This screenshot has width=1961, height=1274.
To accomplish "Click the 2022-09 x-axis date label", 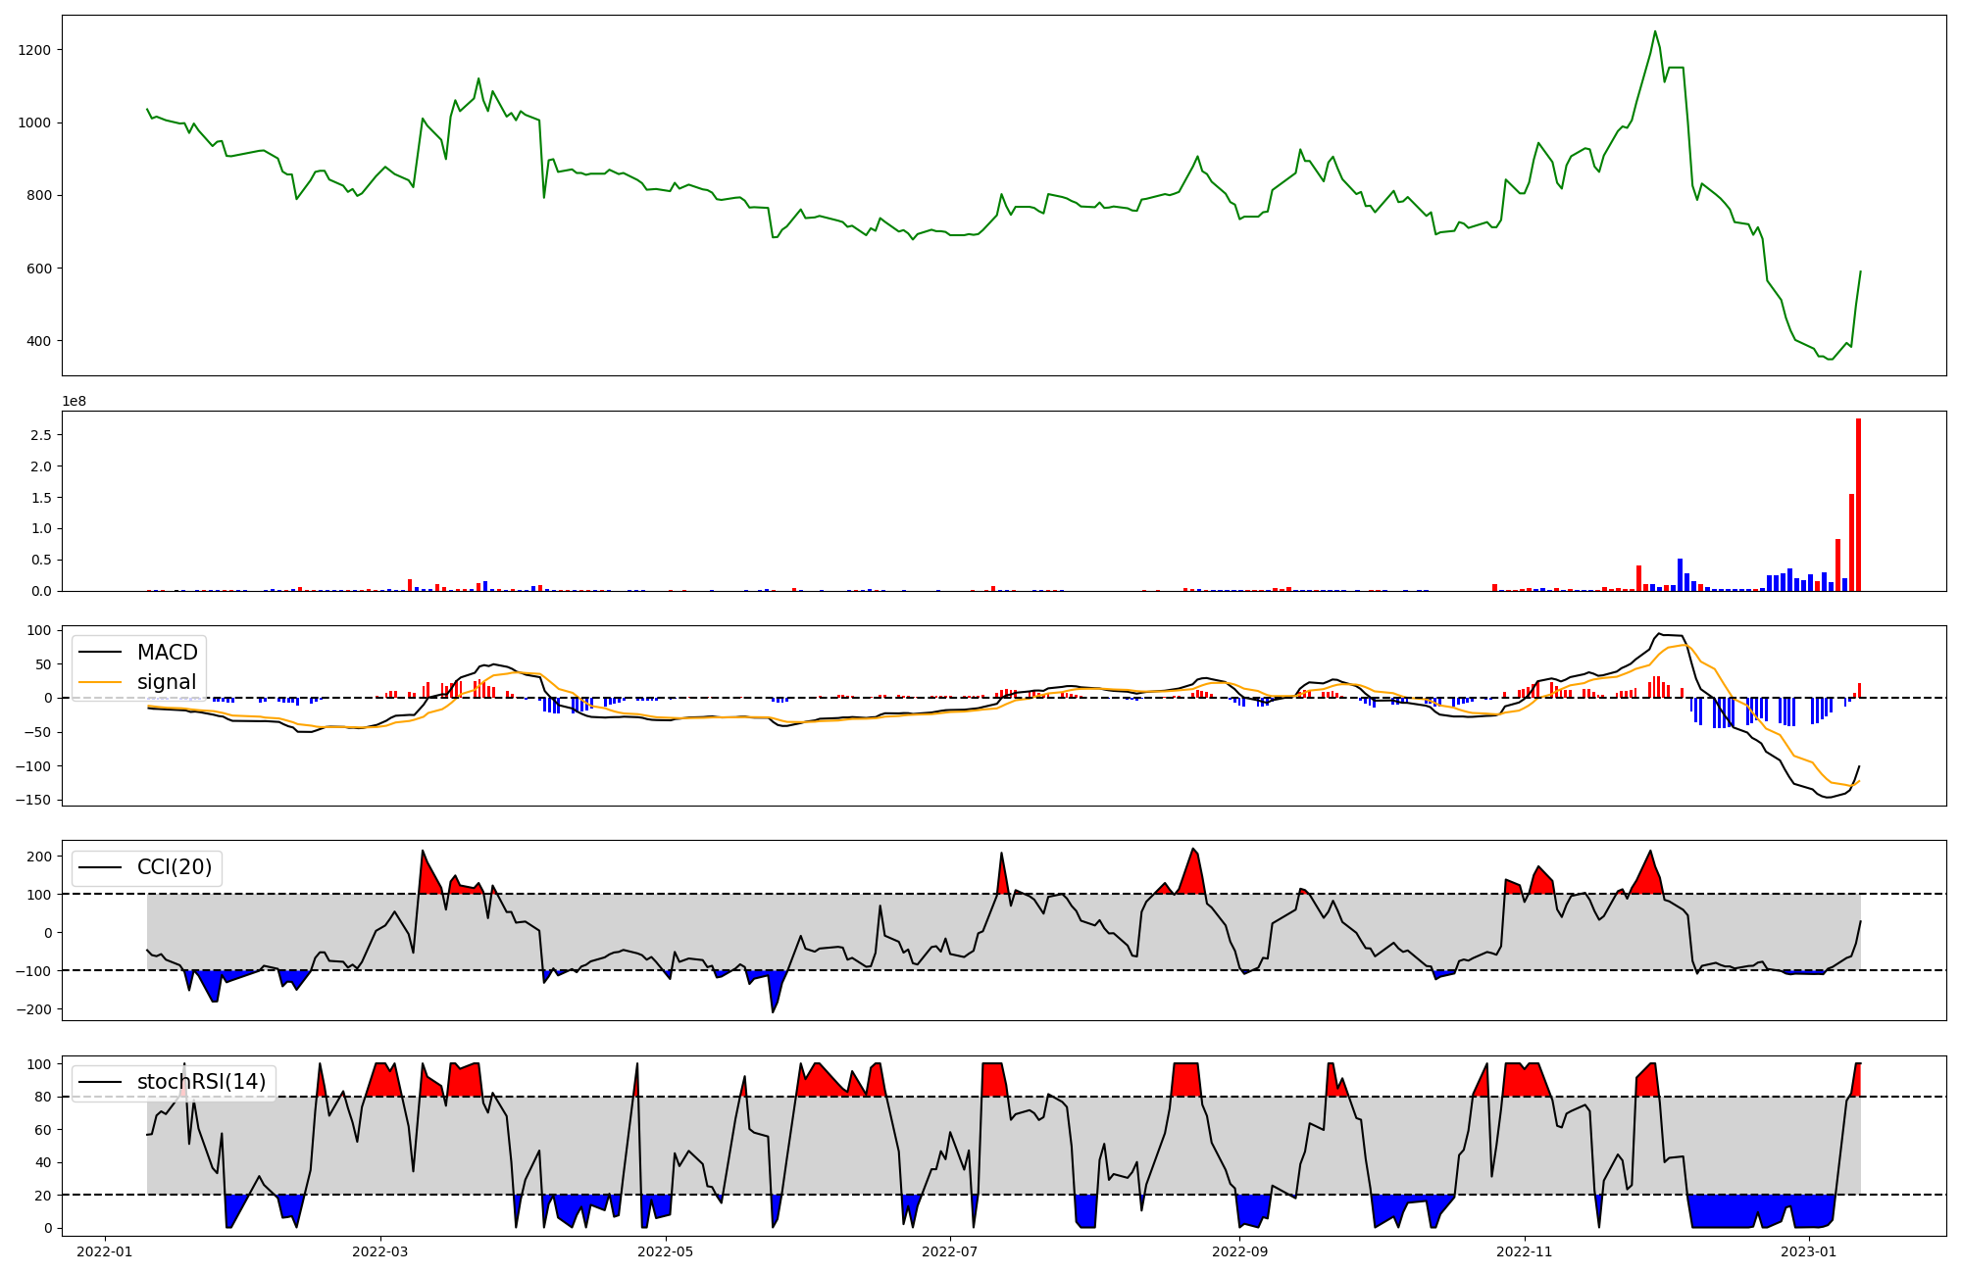I will pos(1240,1250).
